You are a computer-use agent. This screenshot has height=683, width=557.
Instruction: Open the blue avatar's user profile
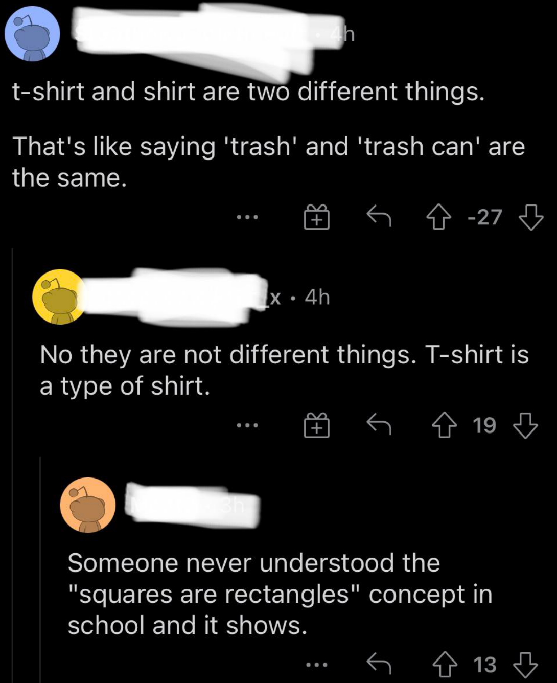click(x=32, y=34)
